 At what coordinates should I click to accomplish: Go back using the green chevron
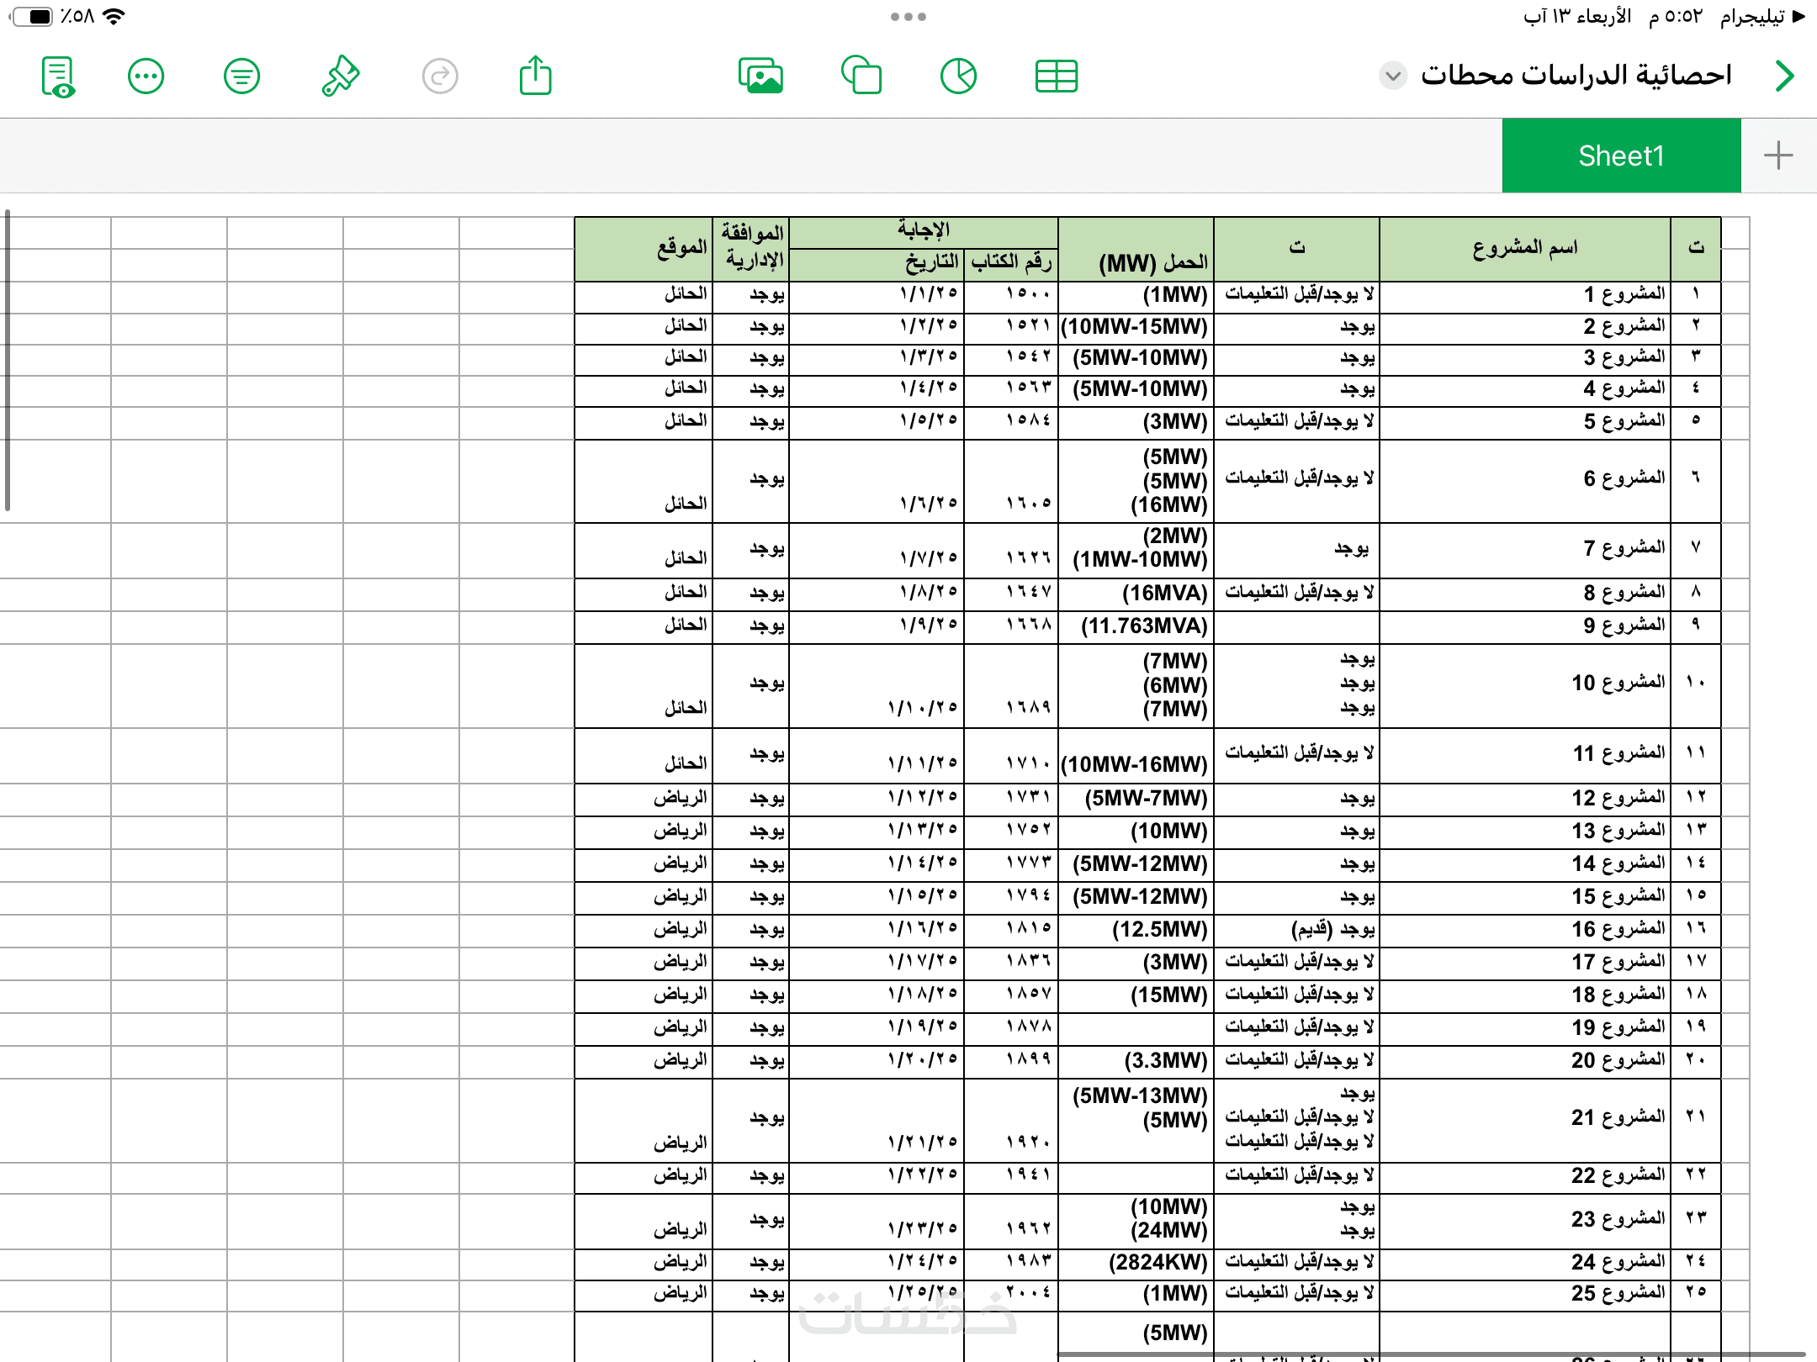pyautogui.click(x=1784, y=76)
